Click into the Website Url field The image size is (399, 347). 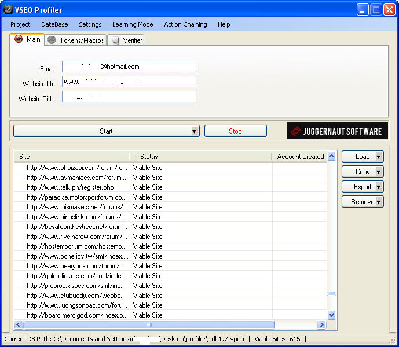click(x=129, y=82)
